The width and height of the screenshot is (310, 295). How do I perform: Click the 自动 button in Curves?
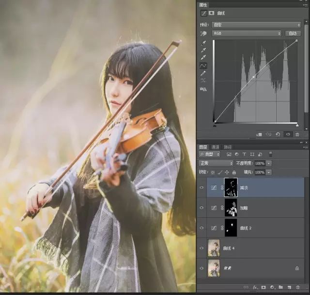point(293,33)
